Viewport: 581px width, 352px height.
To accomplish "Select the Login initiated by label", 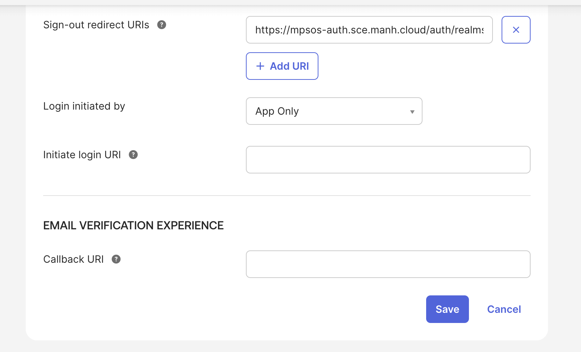I will pyautogui.click(x=84, y=106).
